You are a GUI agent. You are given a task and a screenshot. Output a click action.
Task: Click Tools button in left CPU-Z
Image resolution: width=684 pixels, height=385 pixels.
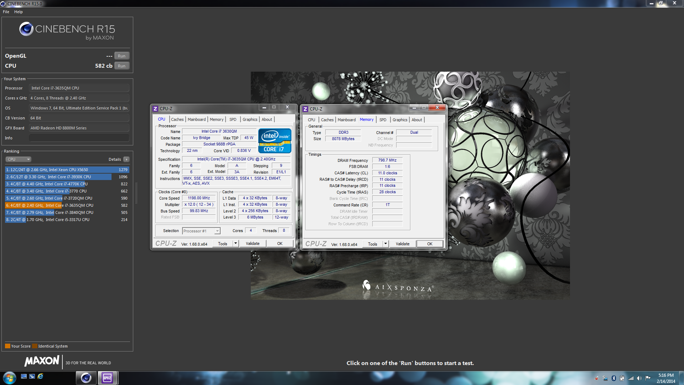[223, 244]
